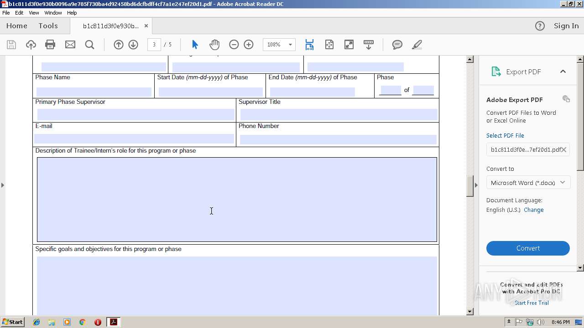
Task: Go to previous page arrow
Action: tap(119, 45)
